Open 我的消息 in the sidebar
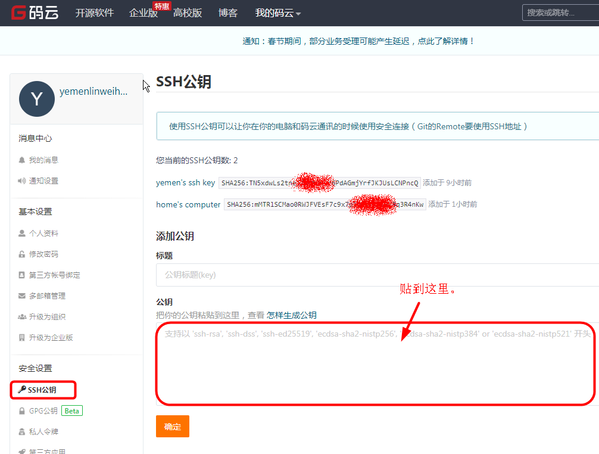Screen dimensions: 599x454 coord(43,160)
